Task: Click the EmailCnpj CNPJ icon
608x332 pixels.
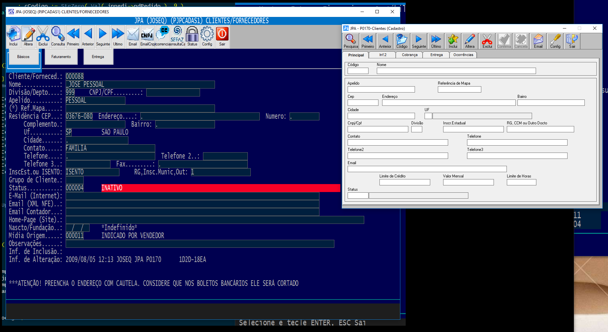Action: (x=147, y=36)
